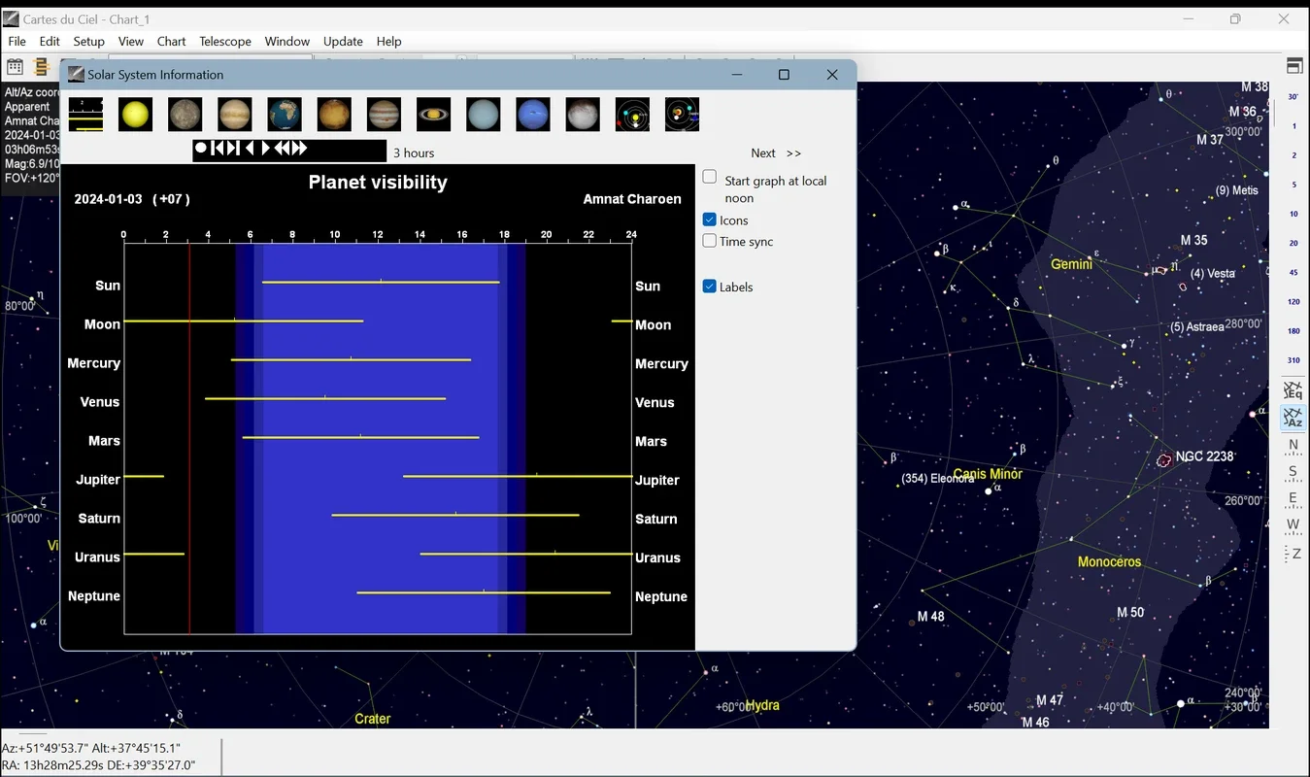Viewport: 1310px width, 777px height.
Task: Click the icon next to the calendar button
Action: [41, 67]
